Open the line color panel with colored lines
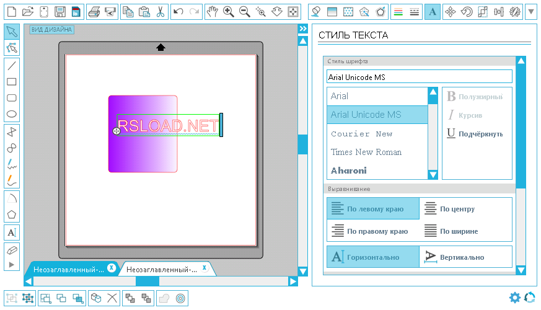 [398, 12]
